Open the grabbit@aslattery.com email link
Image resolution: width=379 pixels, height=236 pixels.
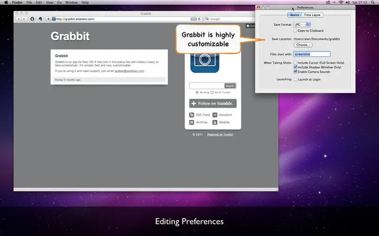point(129,71)
